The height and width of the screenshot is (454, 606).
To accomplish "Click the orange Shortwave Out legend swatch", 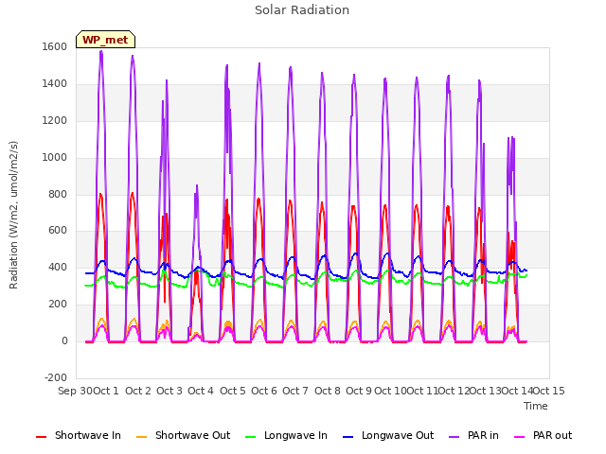I will point(142,437).
